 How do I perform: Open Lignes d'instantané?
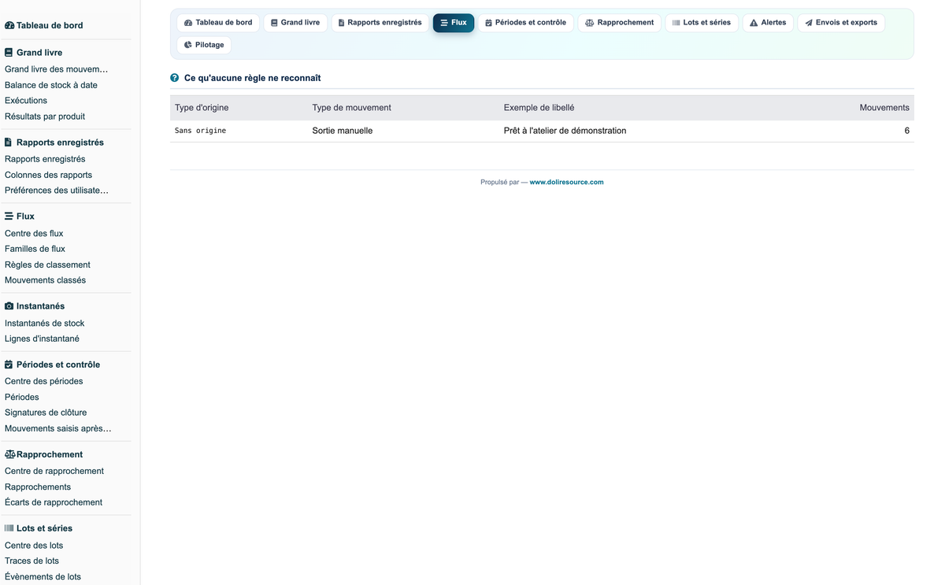tap(42, 339)
